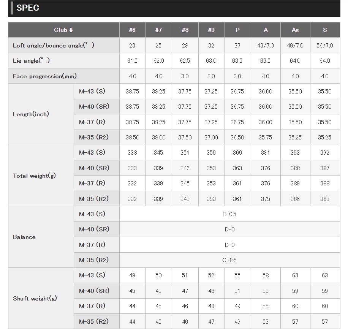Click the C-8.5 balance value

click(229, 260)
